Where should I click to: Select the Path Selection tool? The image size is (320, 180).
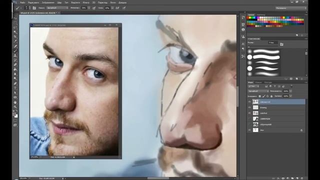[x=15, y=93]
